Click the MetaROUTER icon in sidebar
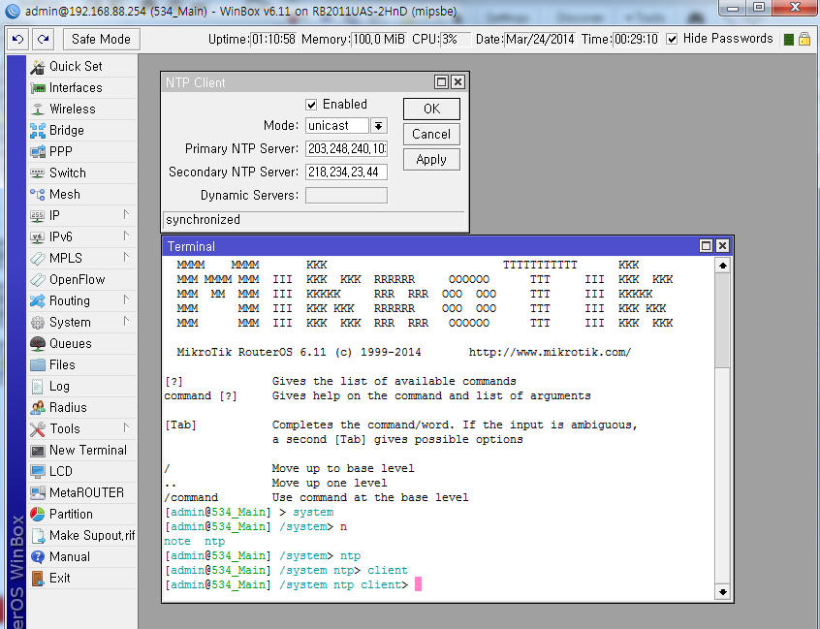820x629 pixels. click(x=38, y=493)
